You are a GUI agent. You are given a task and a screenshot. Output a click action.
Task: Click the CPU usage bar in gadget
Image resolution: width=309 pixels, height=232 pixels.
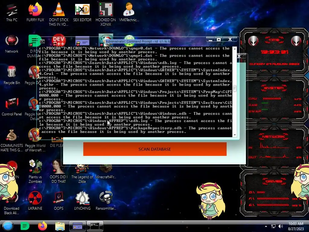click(272, 99)
